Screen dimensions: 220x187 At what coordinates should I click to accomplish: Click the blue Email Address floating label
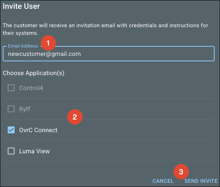pyautogui.click(x=23, y=46)
